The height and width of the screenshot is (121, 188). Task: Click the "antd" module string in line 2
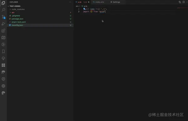(x=102, y=12)
